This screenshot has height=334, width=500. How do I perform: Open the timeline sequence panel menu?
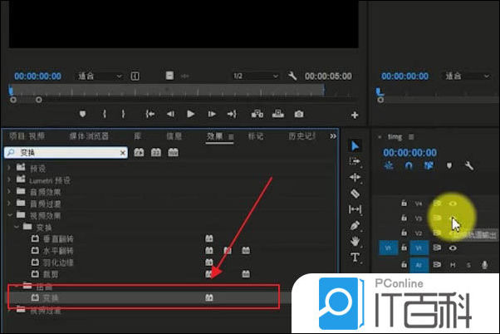click(x=411, y=137)
